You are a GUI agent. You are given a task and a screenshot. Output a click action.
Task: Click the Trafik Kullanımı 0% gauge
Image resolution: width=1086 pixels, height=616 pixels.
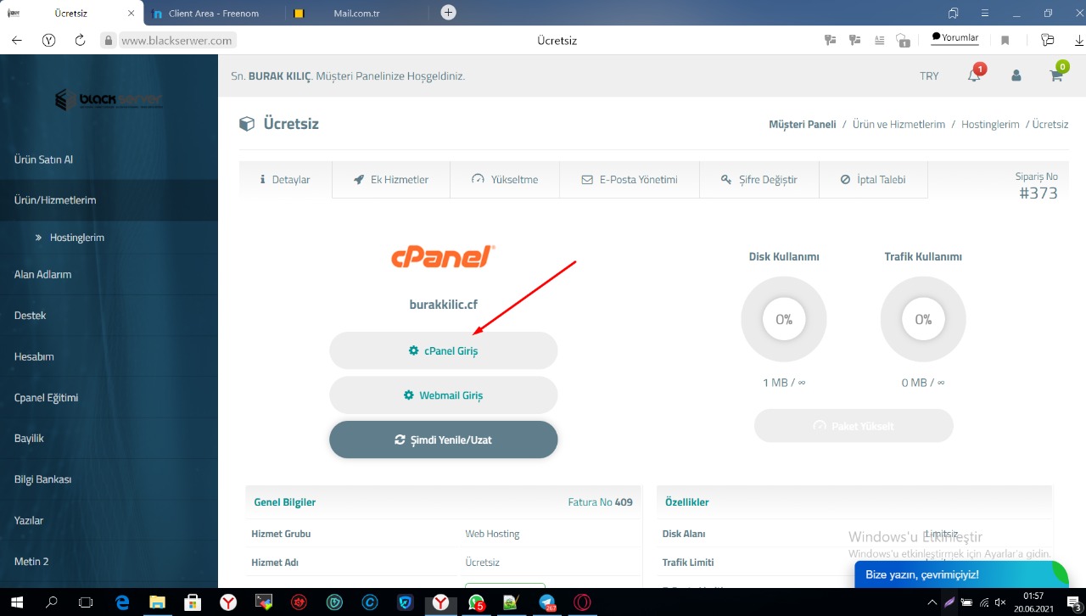click(923, 319)
